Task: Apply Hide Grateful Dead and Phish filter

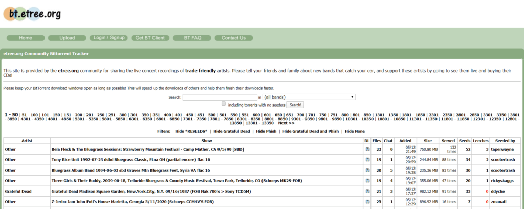Action: [x=311, y=131]
